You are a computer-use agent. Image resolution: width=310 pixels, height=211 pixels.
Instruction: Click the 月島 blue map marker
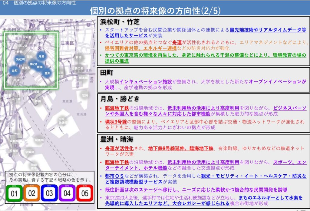click(x=41, y=56)
